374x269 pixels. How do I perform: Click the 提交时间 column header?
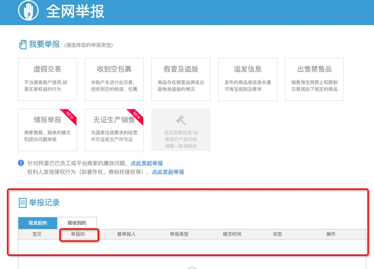pos(232,234)
